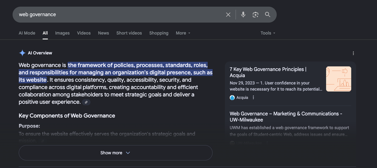Click the link chip after 'positive user experience'

coord(86,102)
